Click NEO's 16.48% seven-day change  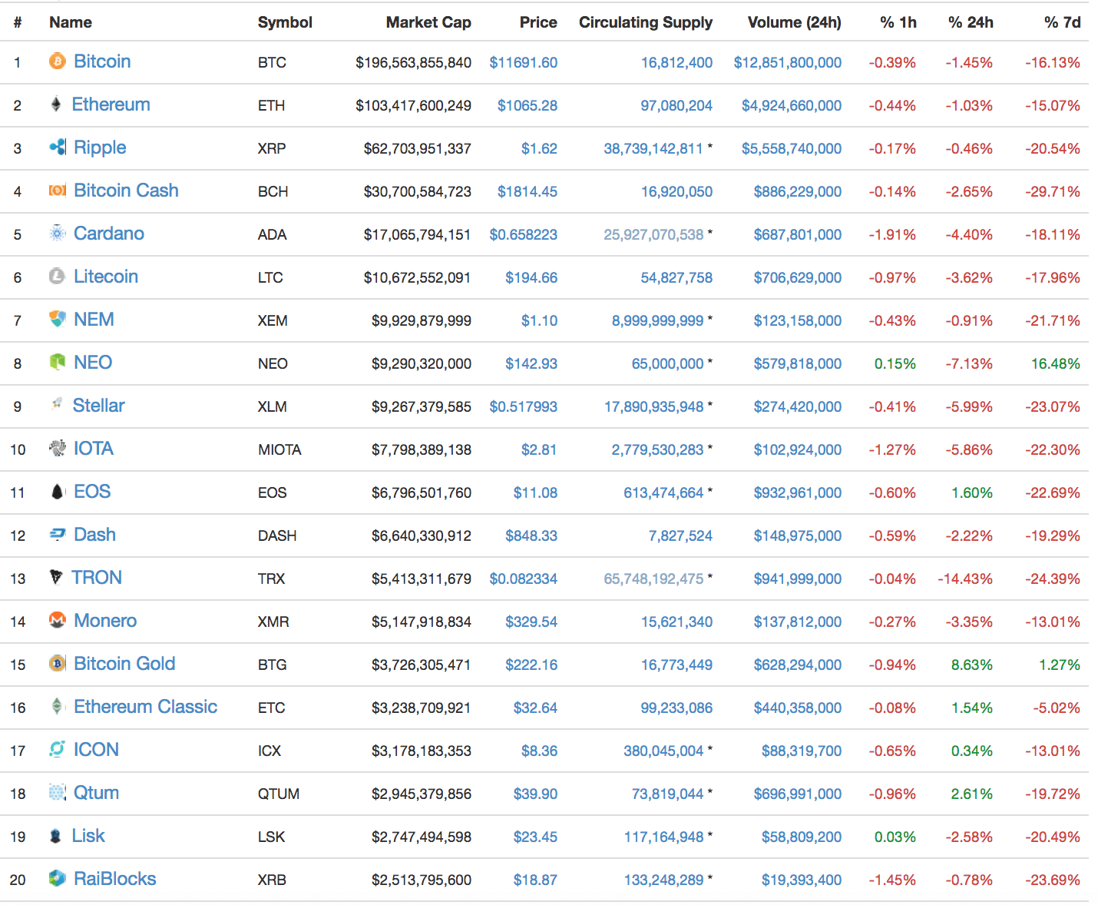click(1056, 363)
